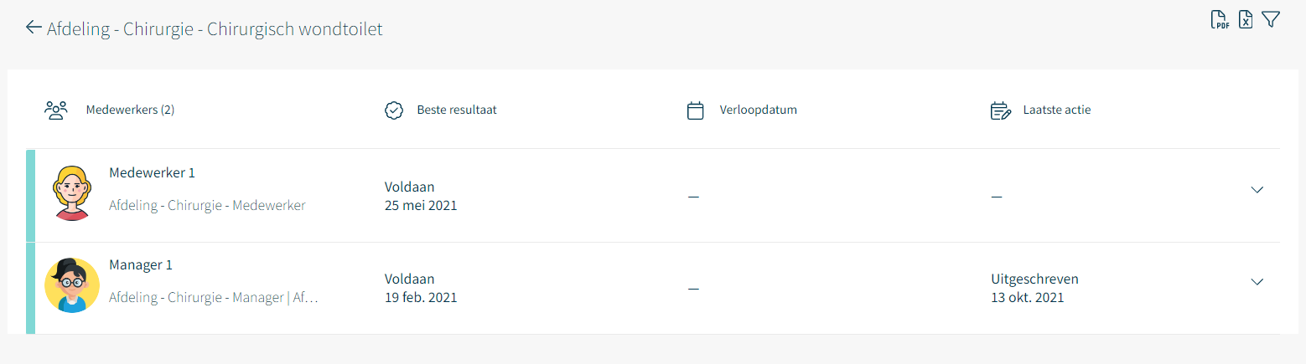
Task: Click the Beste resultaat badge icon
Action: 394,110
